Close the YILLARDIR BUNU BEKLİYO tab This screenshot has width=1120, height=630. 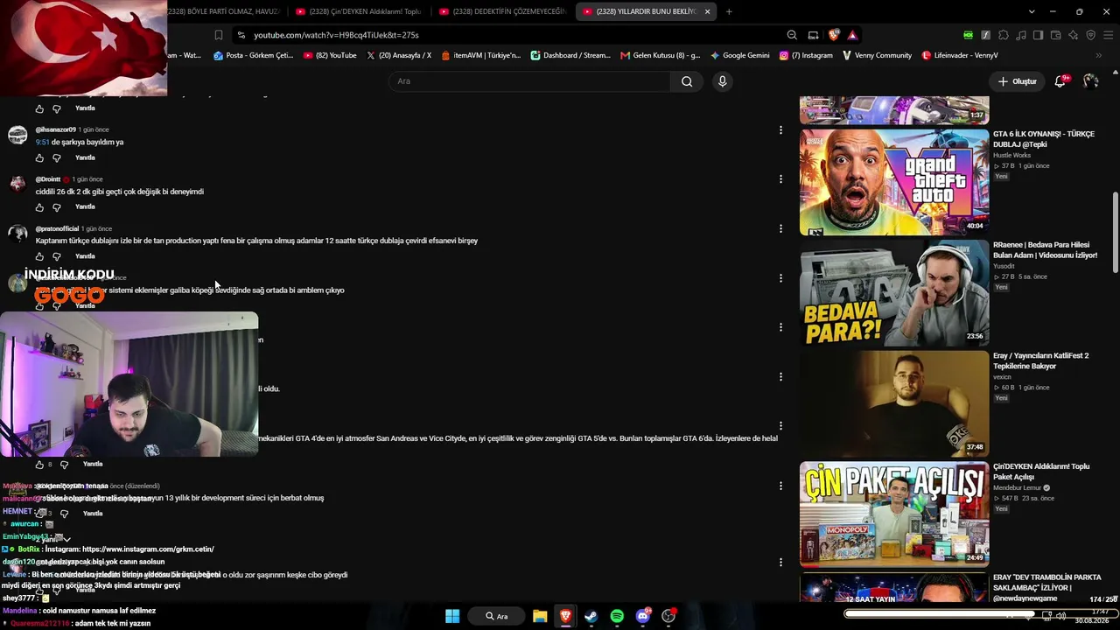pyautogui.click(x=706, y=11)
